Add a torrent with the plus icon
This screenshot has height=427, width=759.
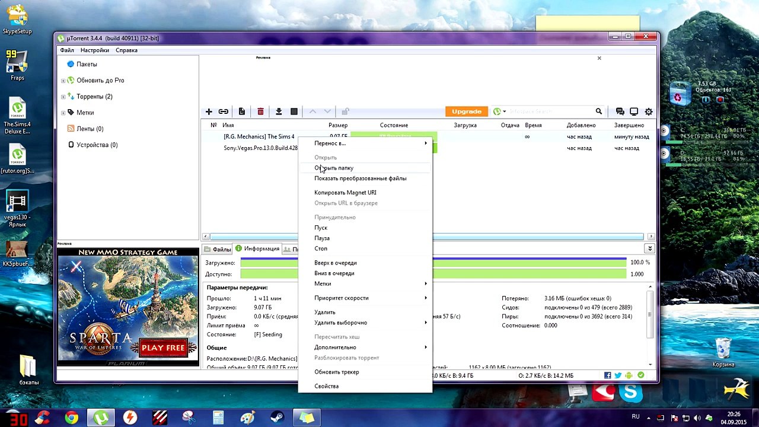(209, 111)
